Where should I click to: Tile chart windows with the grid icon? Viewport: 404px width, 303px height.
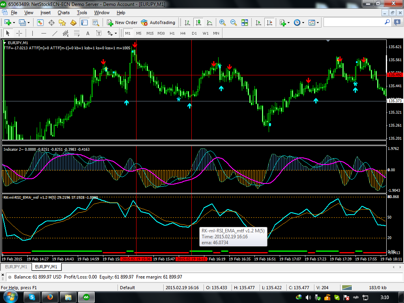point(245,22)
